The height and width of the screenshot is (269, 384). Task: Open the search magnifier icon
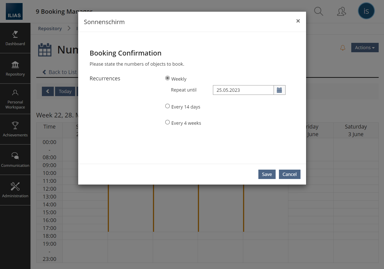pyautogui.click(x=319, y=11)
